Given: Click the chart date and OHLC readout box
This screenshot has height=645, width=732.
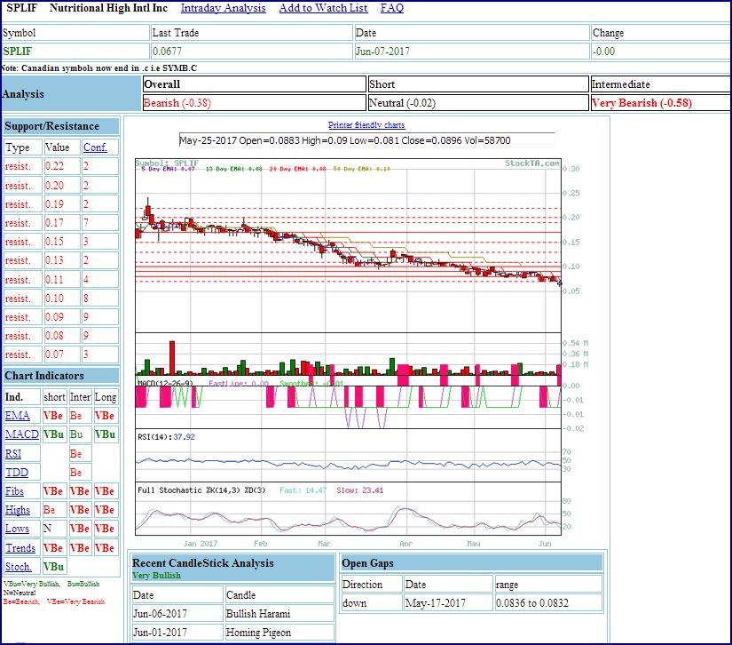Looking at the screenshot, I should pos(366,140).
